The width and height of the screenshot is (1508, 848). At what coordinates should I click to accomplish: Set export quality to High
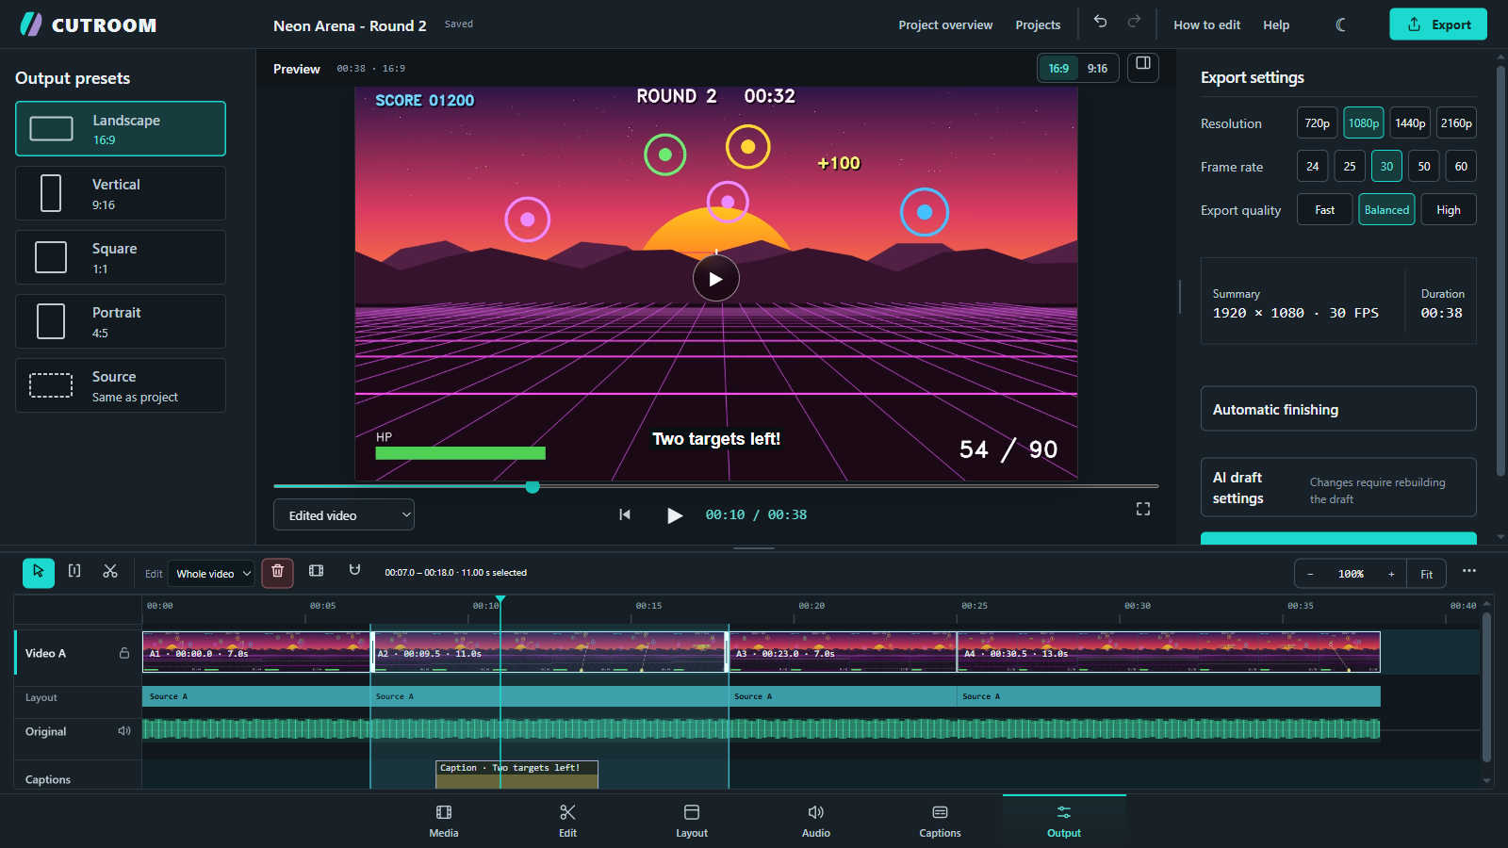[x=1449, y=210]
